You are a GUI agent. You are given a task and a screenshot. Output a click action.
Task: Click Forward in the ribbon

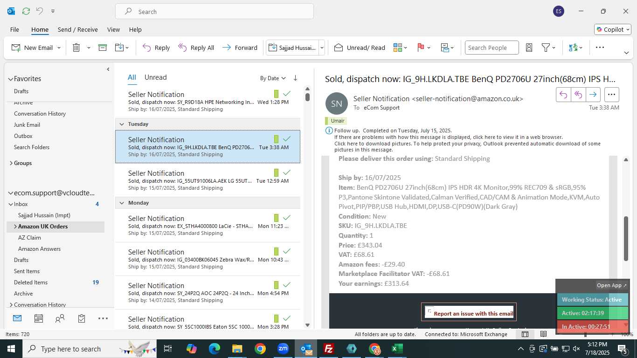tap(240, 48)
